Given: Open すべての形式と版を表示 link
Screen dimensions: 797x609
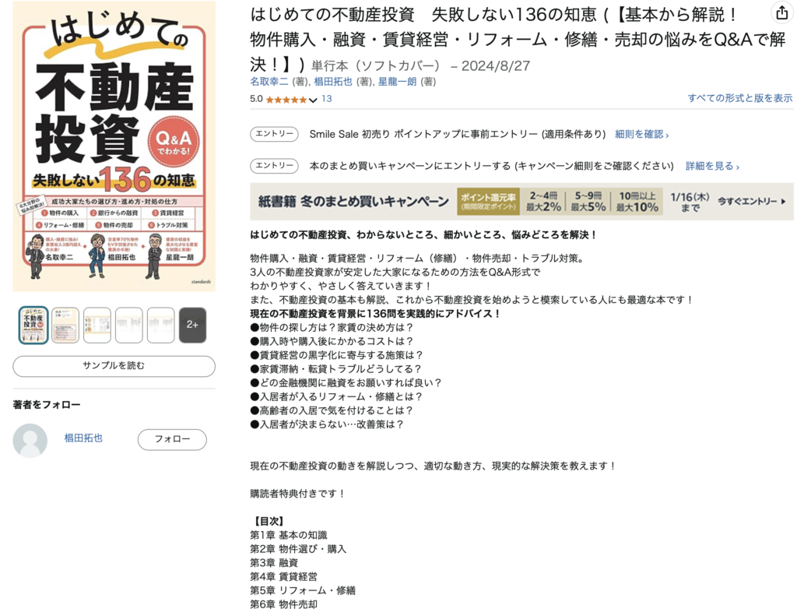Looking at the screenshot, I should (x=739, y=98).
